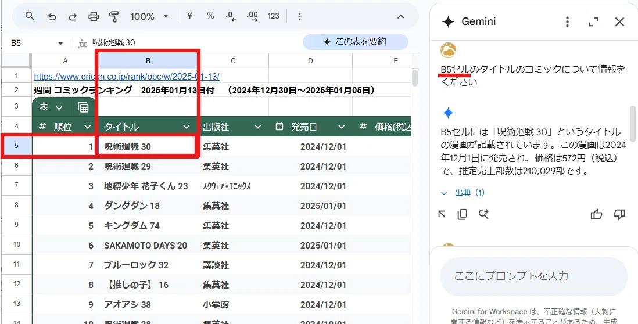Open the 出版社 column filter dropdown
638x324 pixels.
tap(258, 127)
